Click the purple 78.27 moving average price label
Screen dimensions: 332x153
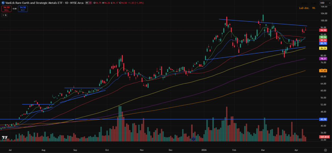point(323,59)
